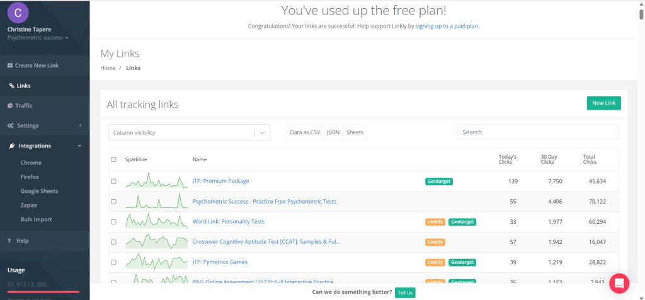Check the box for JTP: Premium Package

tap(113, 182)
